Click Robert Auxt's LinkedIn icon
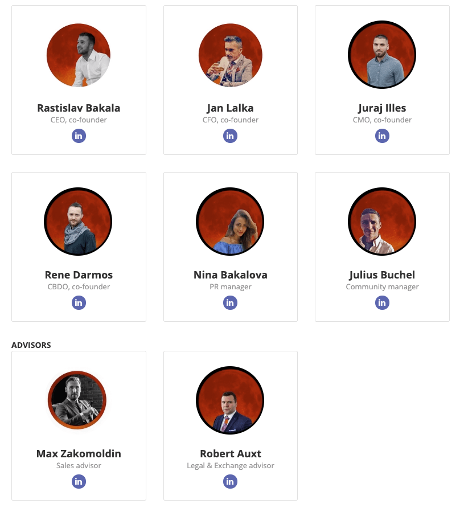464x512 pixels. pos(230,482)
